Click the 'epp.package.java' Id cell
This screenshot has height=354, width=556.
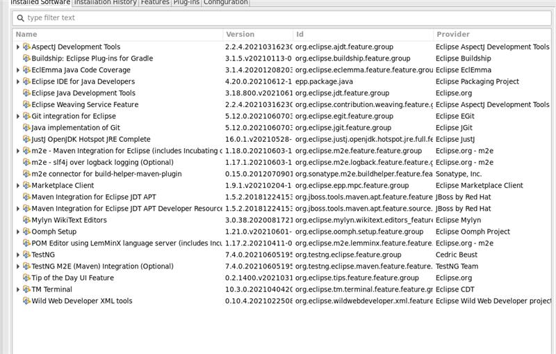coord(324,81)
